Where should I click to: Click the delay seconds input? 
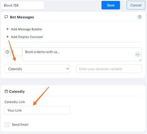[16, 52]
